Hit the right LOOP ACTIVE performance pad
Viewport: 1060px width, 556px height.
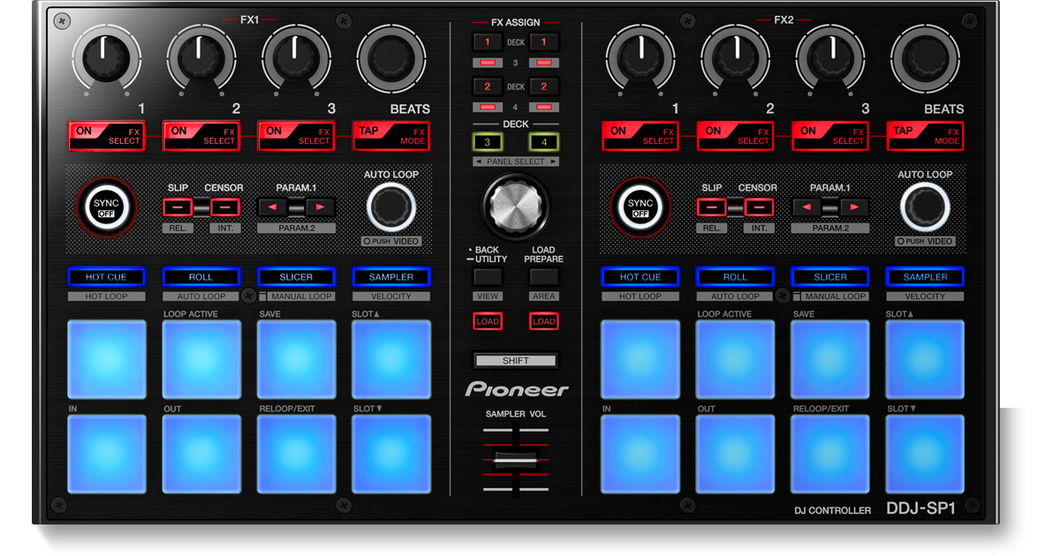click(736, 359)
